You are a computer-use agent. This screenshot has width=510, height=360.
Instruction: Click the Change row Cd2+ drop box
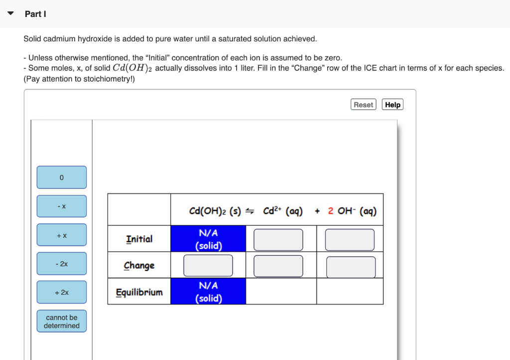click(x=278, y=266)
